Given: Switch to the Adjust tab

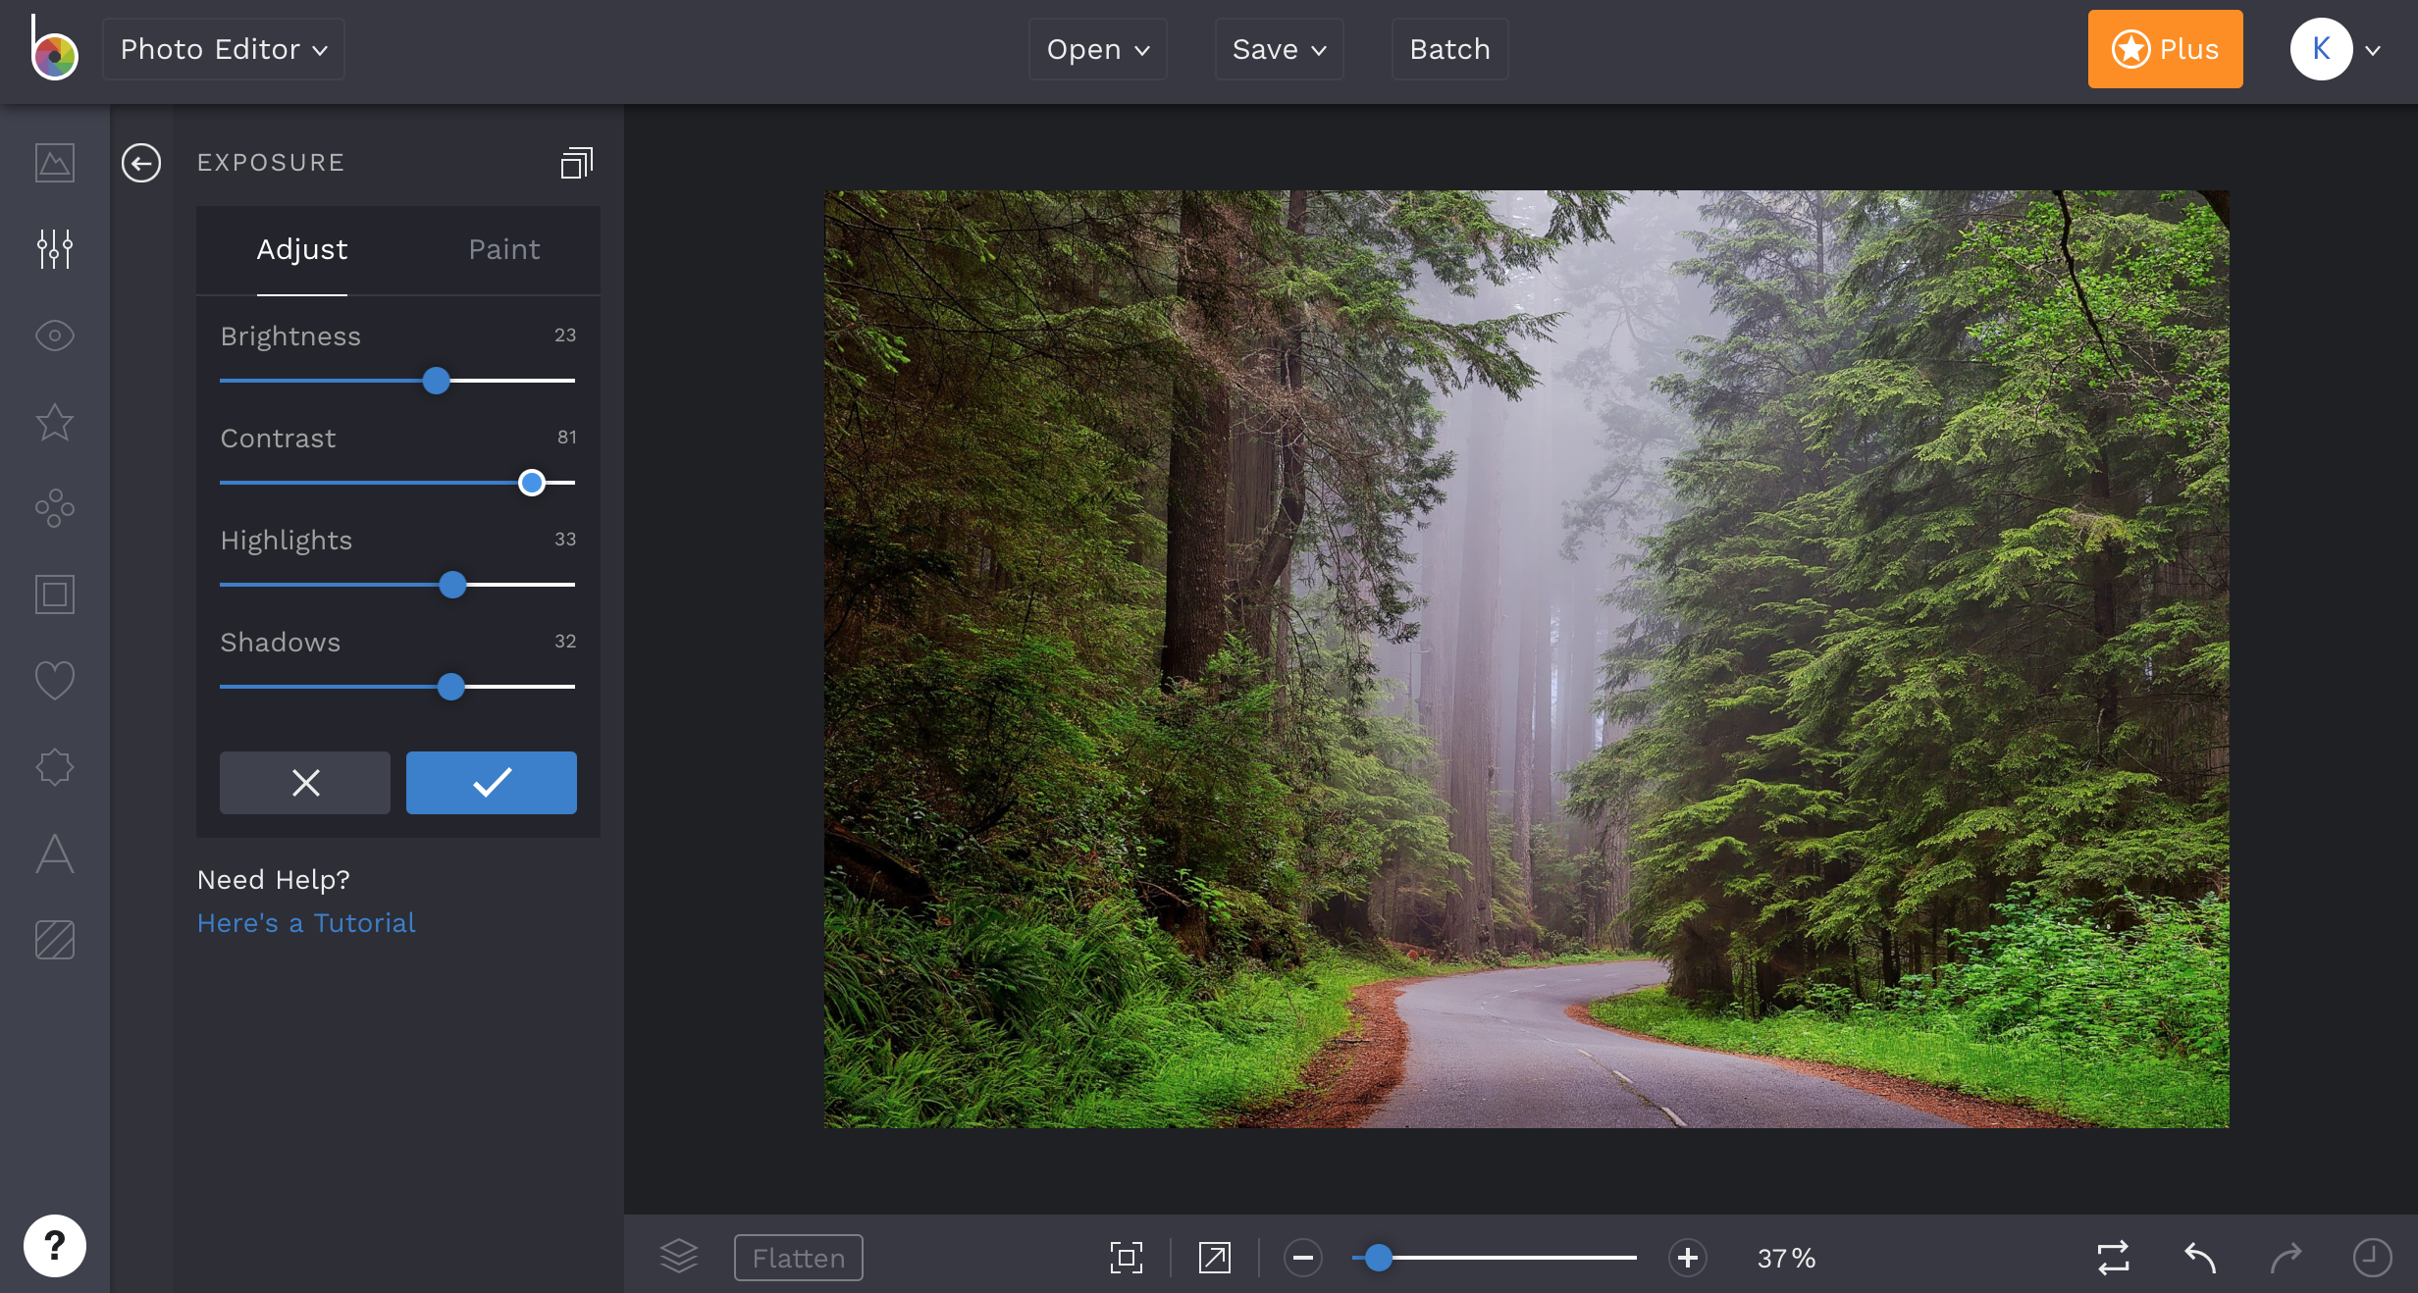Looking at the screenshot, I should [x=302, y=250].
